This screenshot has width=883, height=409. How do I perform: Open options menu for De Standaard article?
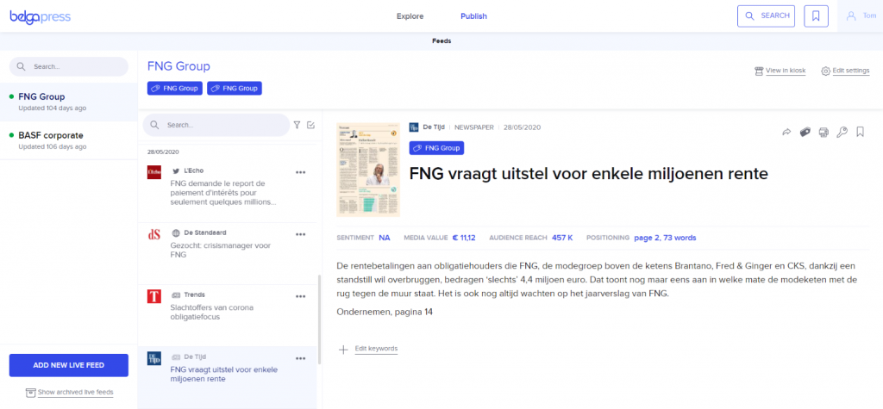pyautogui.click(x=300, y=234)
